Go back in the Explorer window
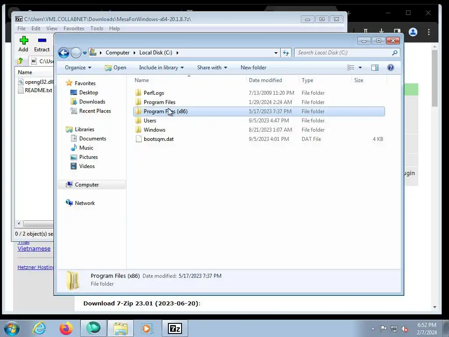 point(64,53)
